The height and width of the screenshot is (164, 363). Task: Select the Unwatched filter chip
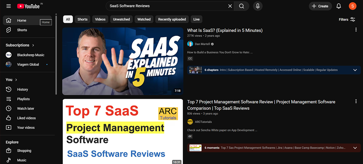121,19
